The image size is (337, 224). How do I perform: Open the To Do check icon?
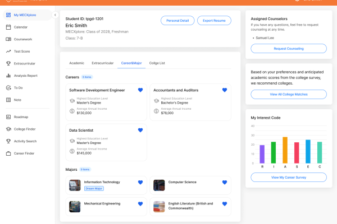pyautogui.click(x=8, y=88)
